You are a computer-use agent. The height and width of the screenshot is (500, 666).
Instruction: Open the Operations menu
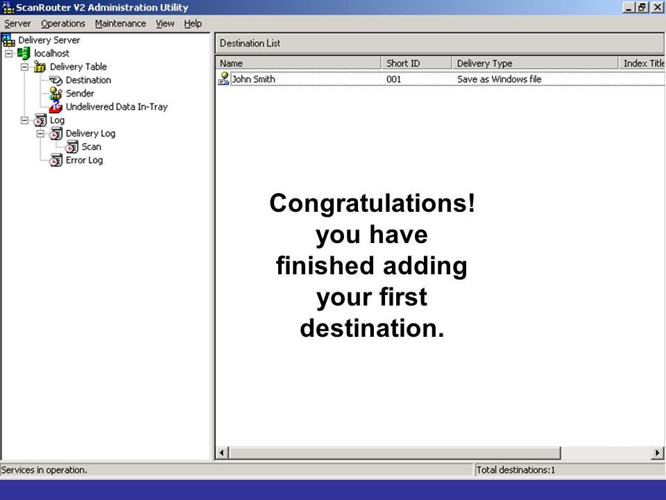63,24
